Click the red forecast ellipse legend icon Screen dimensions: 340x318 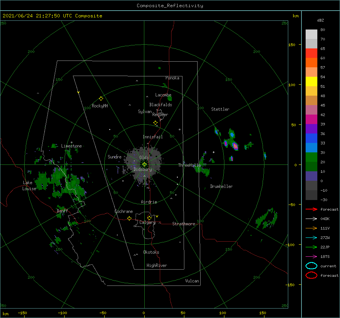click(311, 275)
